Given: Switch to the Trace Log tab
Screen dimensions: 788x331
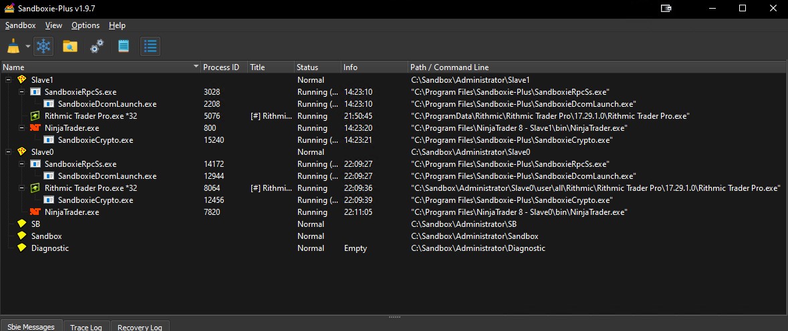Looking at the screenshot, I should point(86,326).
